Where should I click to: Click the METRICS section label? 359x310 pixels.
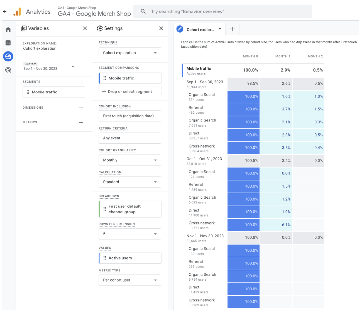pos(30,122)
